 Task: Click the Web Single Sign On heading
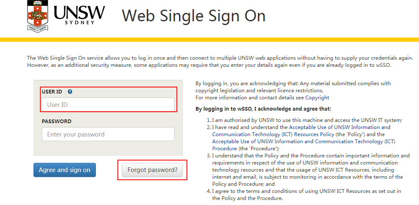click(x=194, y=16)
